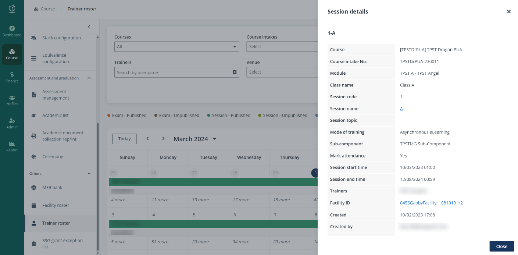This screenshot has width=518, height=255.
Task: Click the app logo icon
Action: click(12, 9)
